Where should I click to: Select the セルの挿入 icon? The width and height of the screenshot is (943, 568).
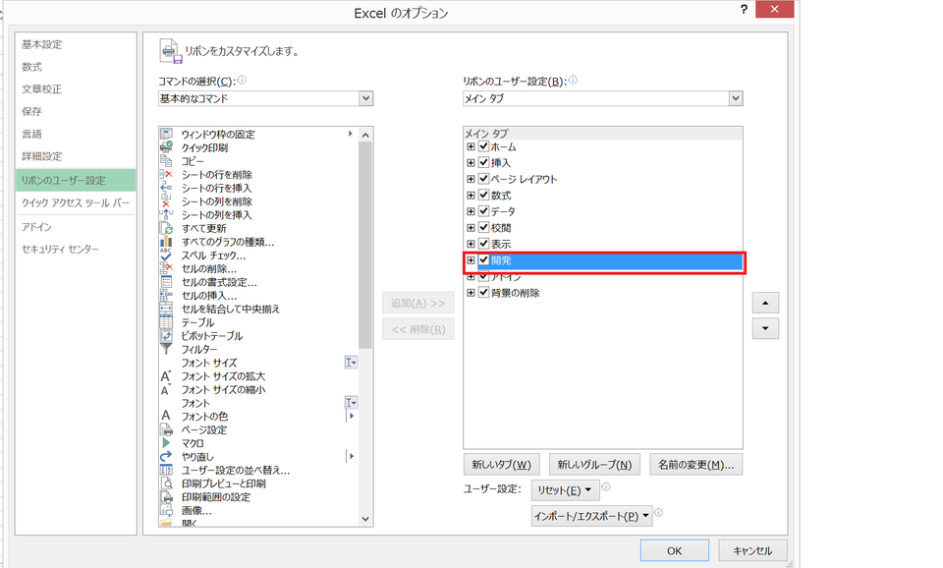coord(166,296)
